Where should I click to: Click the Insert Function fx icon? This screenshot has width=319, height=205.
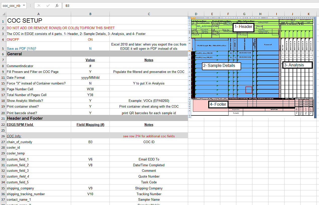pos(57,6)
